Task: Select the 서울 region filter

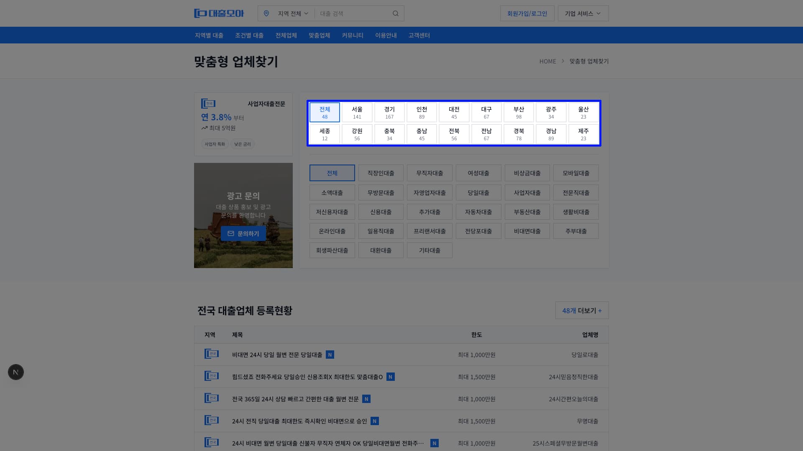Action: tap(357, 112)
